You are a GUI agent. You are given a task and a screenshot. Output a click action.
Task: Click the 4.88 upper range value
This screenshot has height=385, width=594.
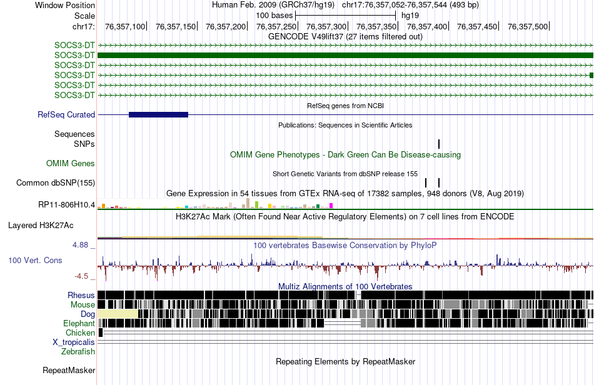click(80, 245)
